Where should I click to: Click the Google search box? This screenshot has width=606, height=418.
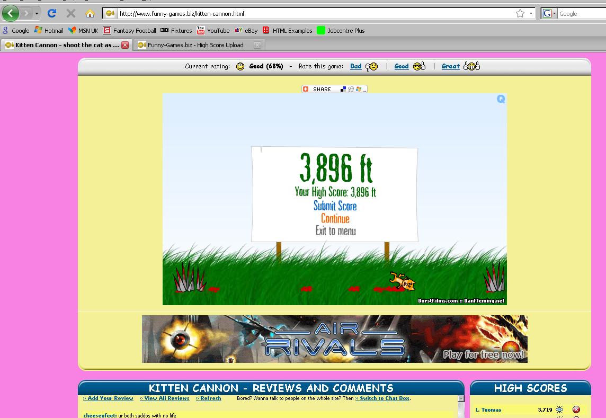point(582,14)
